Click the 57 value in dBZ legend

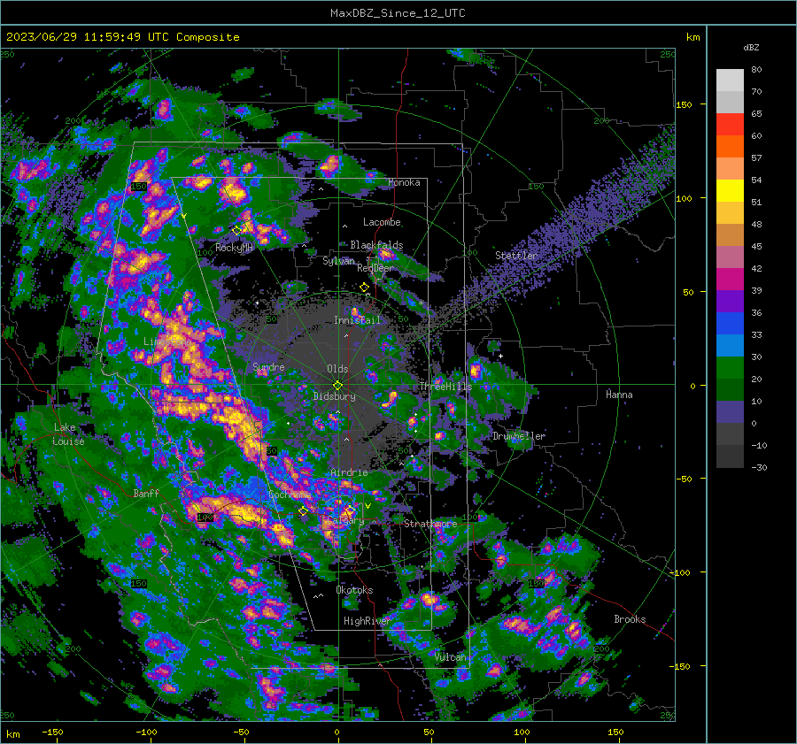[x=756, y=158]
